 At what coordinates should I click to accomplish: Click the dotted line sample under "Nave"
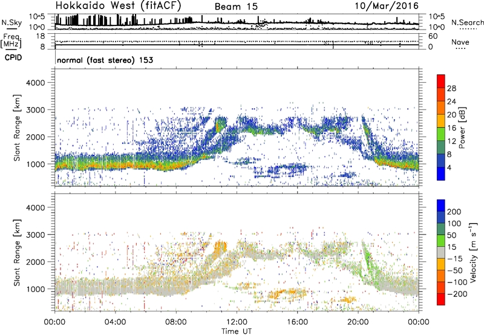pyautogui.click(x=460, y=49)
